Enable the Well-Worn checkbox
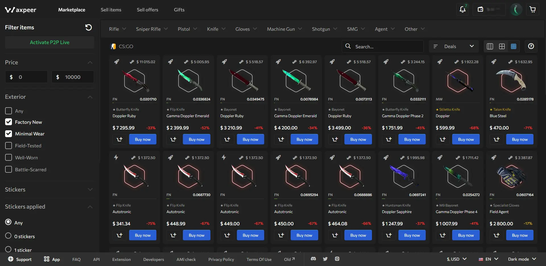Screen dimensions: 546x266 9,157
